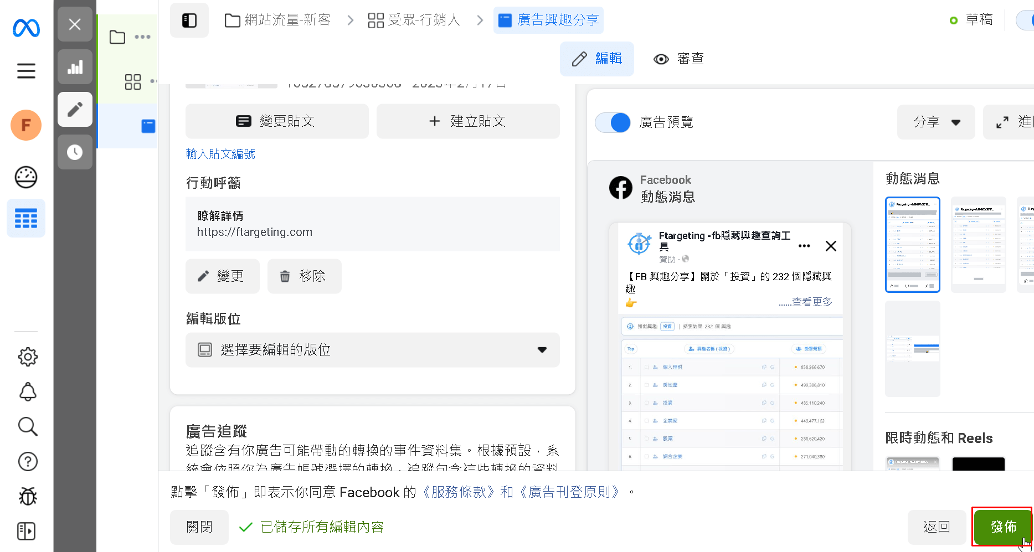
Task: Click the green 發佈 publish button
Action: (1003, 527)
